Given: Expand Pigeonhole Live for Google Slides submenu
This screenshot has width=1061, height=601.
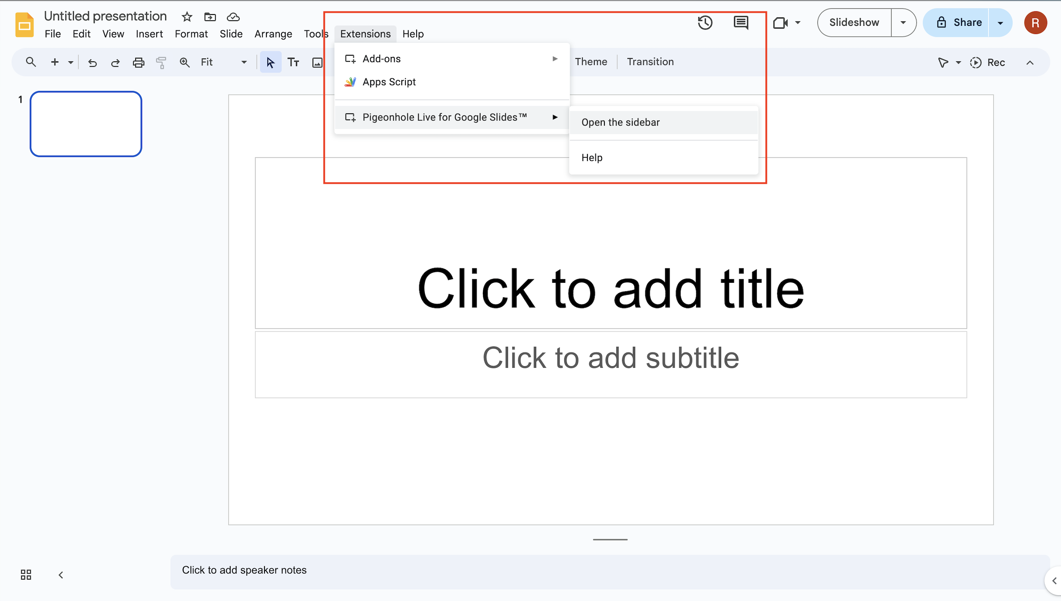Looking at the screenshot, I should pyautogui.click(x=452, y=117).
